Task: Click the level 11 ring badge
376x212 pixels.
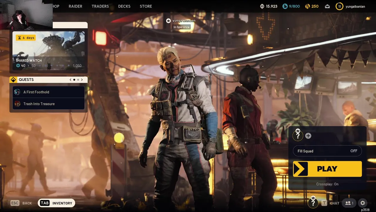Action: coord(340,6)
